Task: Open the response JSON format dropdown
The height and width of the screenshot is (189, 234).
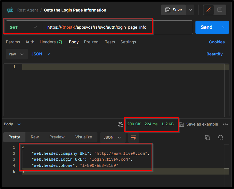Action: pos(112,137)
